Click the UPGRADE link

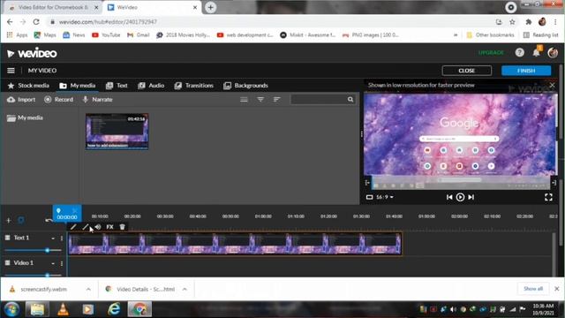coord(491,53)
